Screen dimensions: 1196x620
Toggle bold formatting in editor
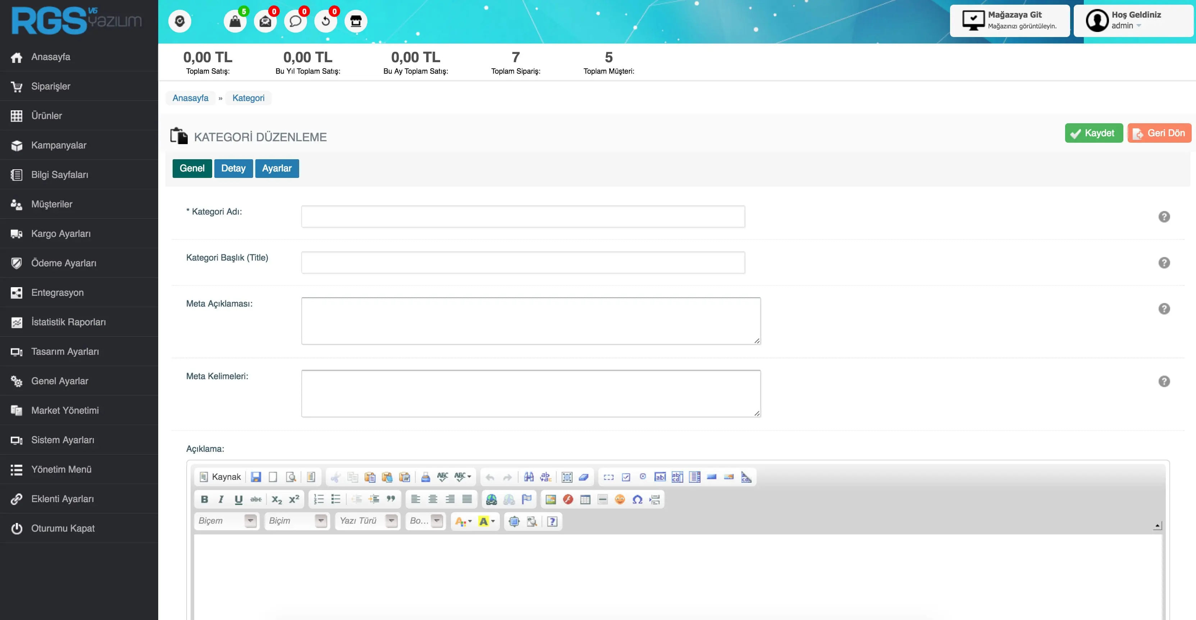[204, 499]
